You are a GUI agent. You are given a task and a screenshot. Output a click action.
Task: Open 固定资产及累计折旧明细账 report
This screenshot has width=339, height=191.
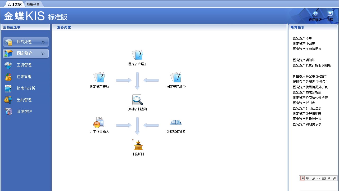click(312, 65)
